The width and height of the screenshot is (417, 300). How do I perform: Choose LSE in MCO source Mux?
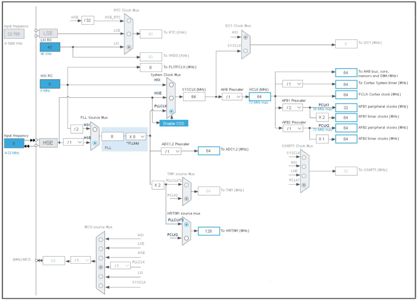[101, 249]
